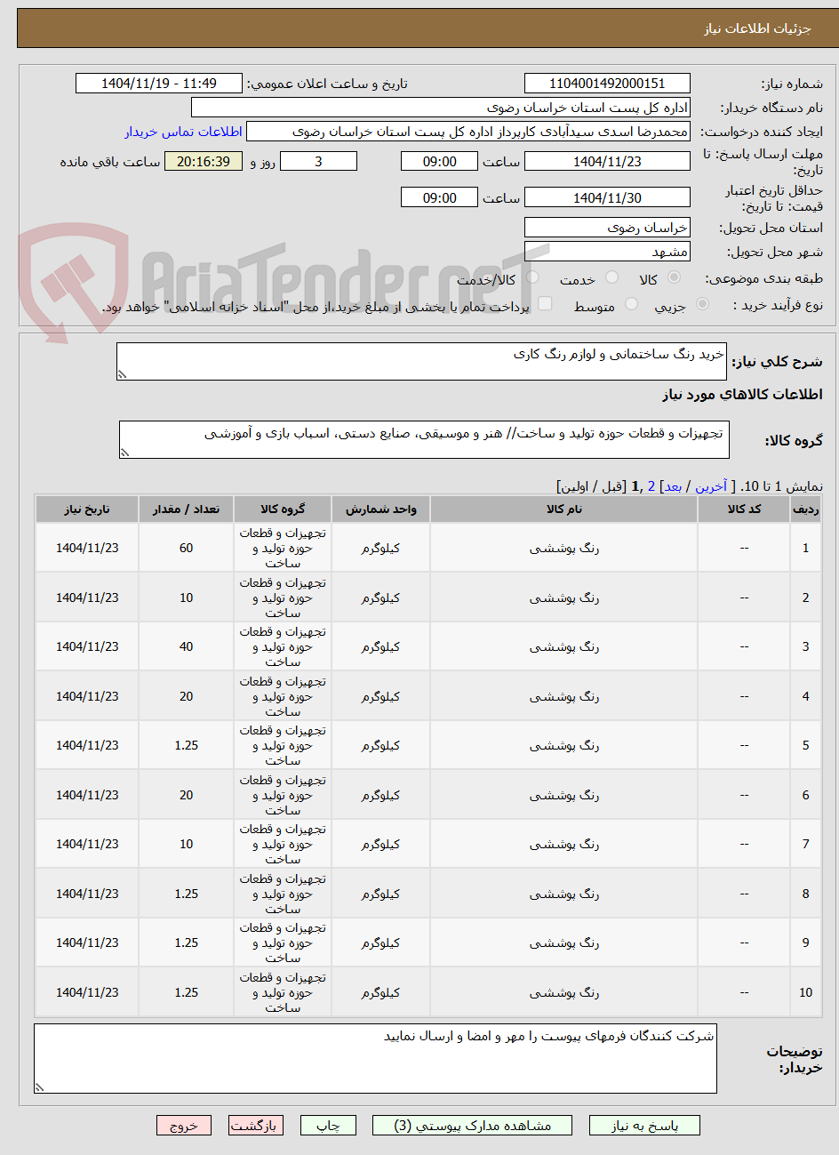This screenshot has width=839, height=1155.
Task: Click the 'خروج' exit button
Action: pos(183,1126)
